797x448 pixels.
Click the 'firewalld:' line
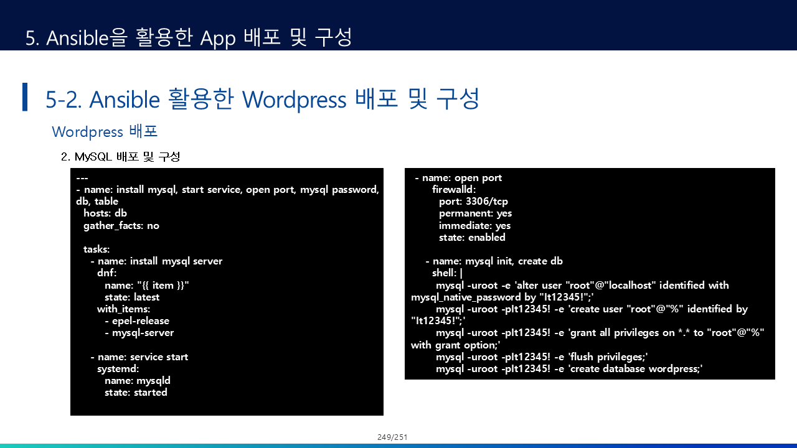[454, 190]
